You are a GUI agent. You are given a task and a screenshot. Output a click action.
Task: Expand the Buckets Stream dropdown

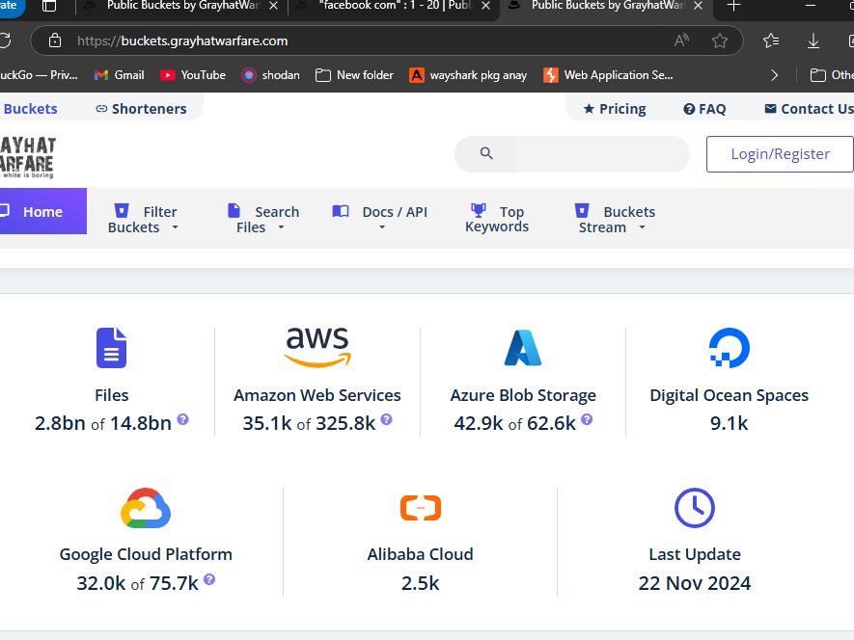[x=615, y=219]
